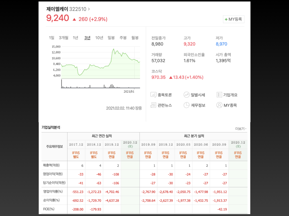Switch the chart to 10년

(99, 38)
